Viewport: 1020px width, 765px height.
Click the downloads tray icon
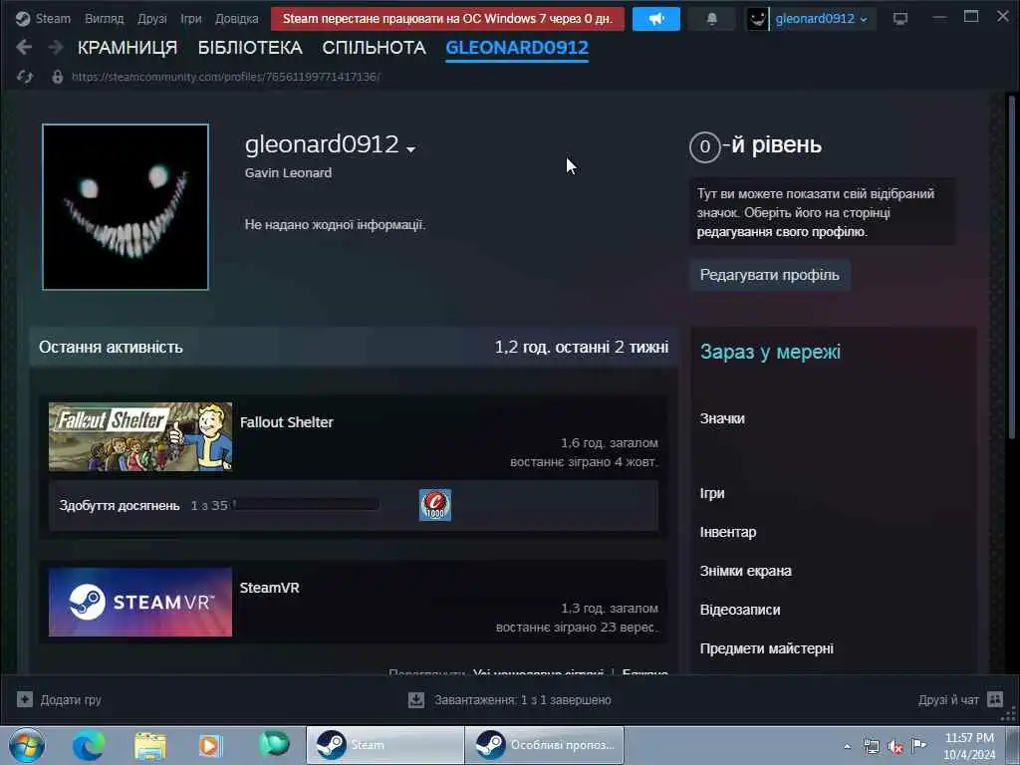pyautogui.click(x=415, y=700)
